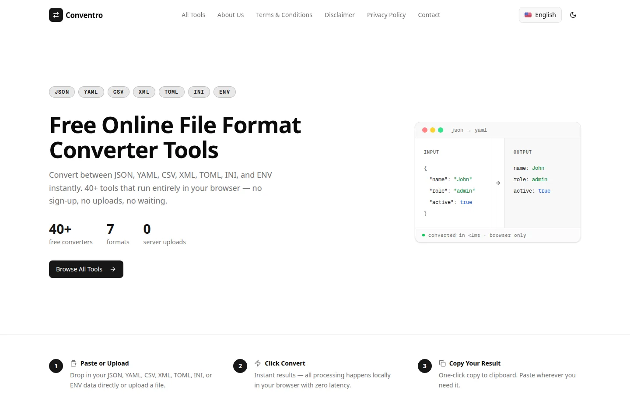Viewport: 630px width, 394px height.
Task: Click the green converted status dot
Action: tap(423, 235)
